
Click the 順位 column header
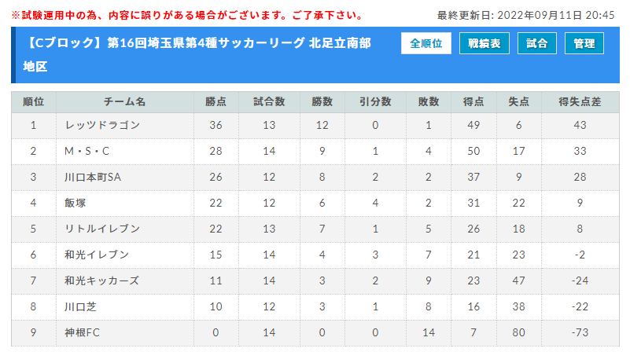click(34, 102)
